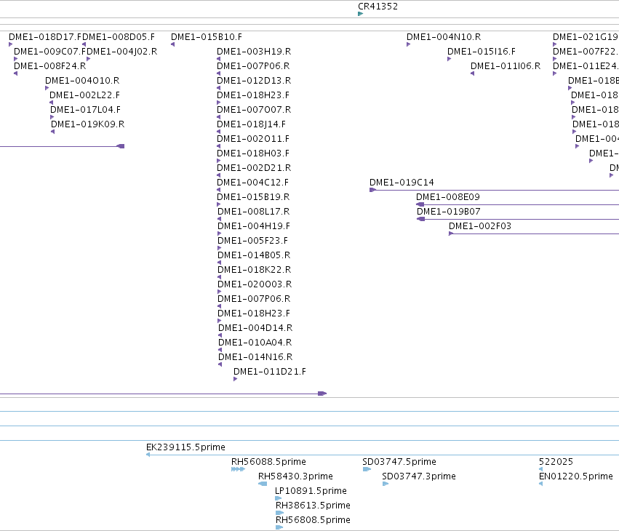Select feature DME1-002O11.F
Screen dimensions: 619x531
253,139
